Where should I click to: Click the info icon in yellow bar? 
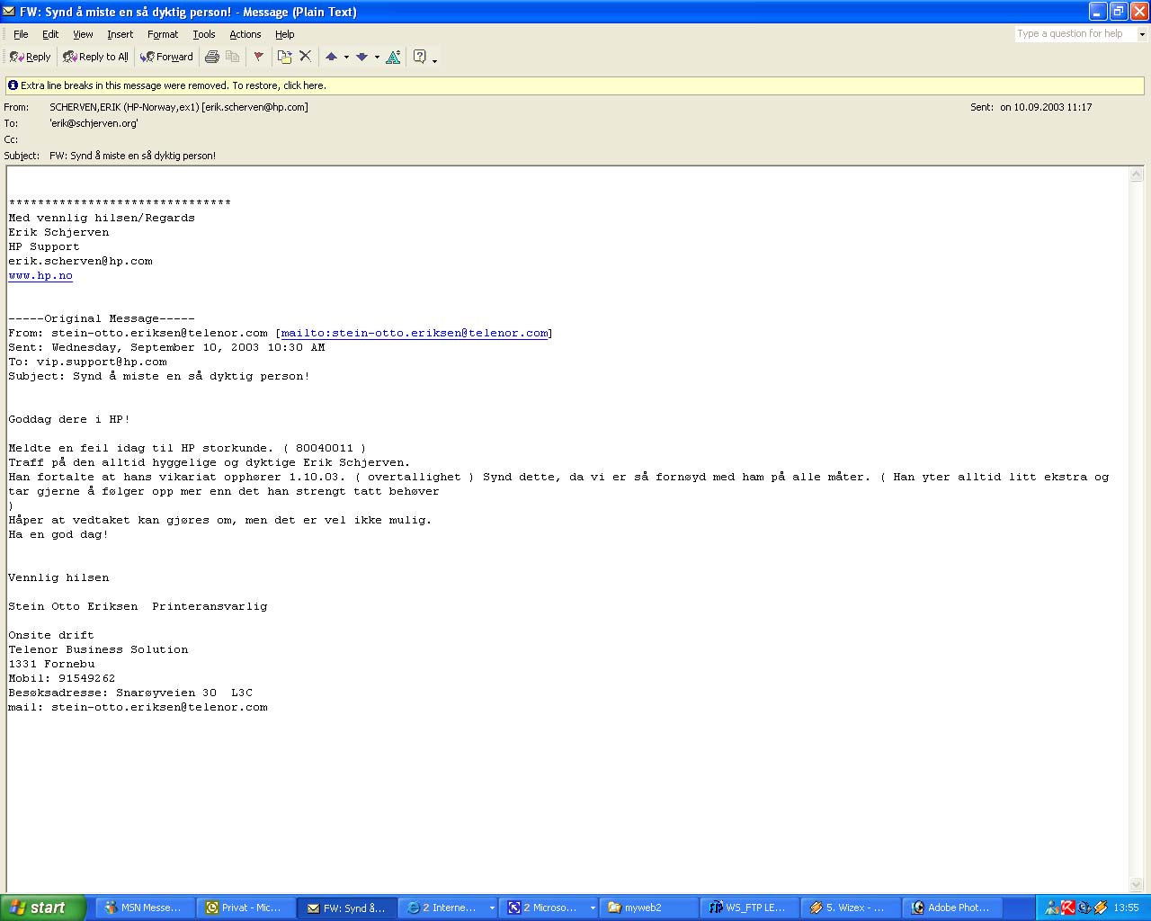(x=13, y=85)
